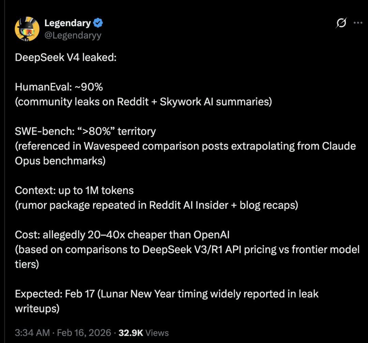Click the Legendary profile avatar
This screenshot has height=343, width=368.
click(x=27, y=29)
